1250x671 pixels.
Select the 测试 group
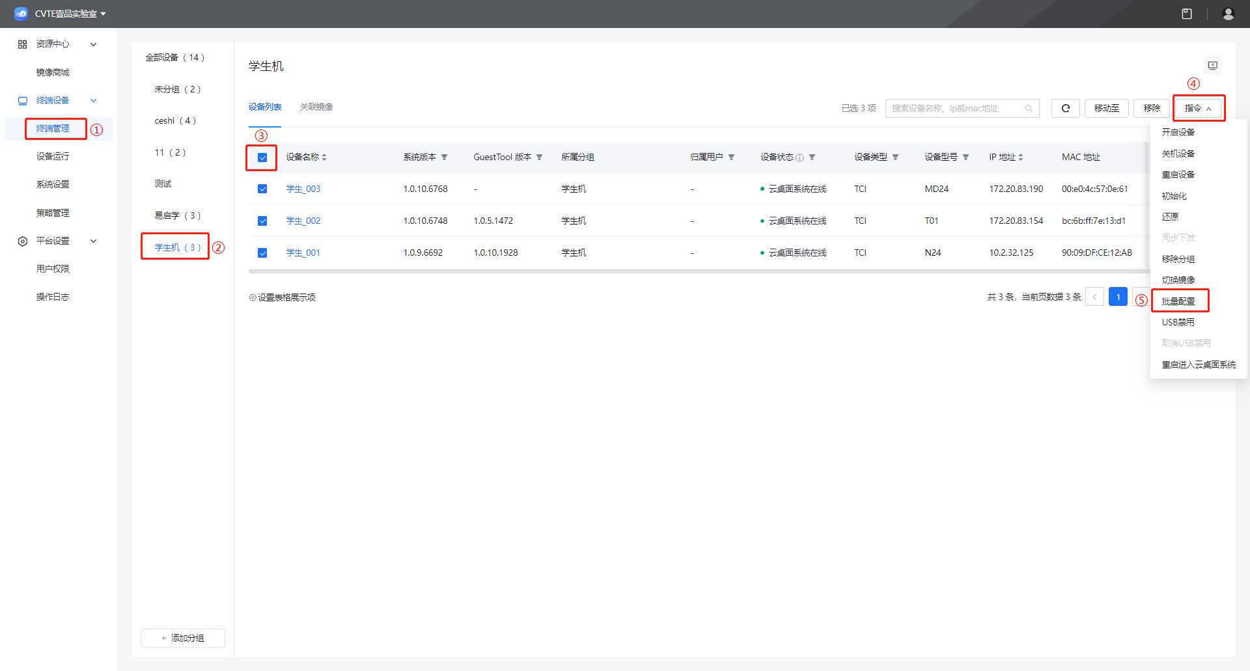(163, 184)
